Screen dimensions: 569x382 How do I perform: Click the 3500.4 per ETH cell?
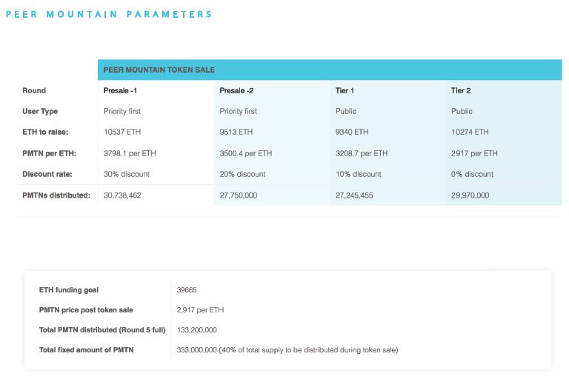(246, 153)
